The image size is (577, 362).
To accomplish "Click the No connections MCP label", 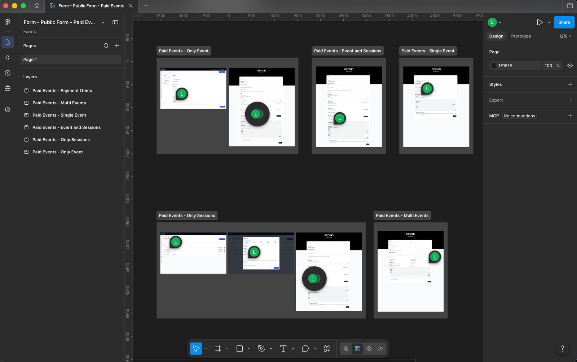I will 519,116.
